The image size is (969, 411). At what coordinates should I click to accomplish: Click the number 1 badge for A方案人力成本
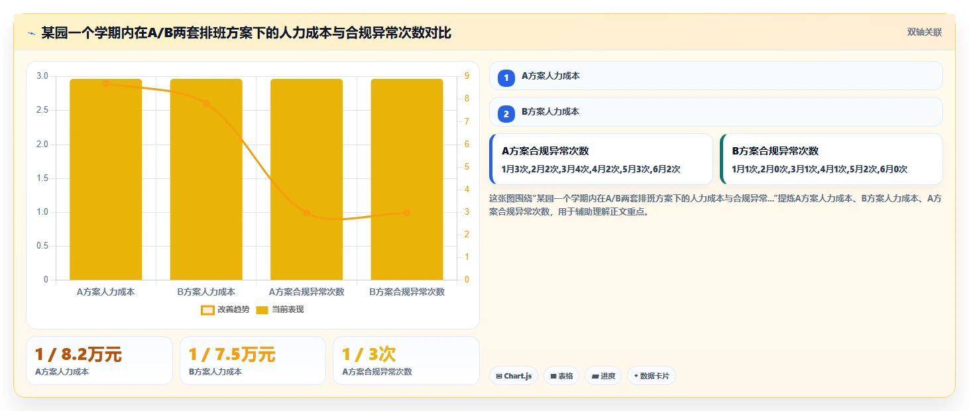tap(506, 78)
